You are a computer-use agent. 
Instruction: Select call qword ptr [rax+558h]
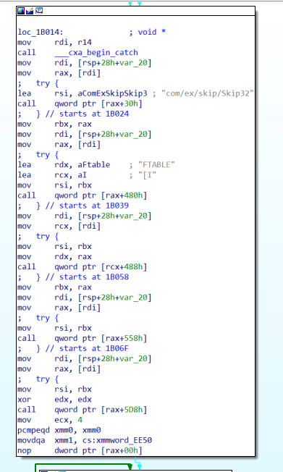coord(83,338)
